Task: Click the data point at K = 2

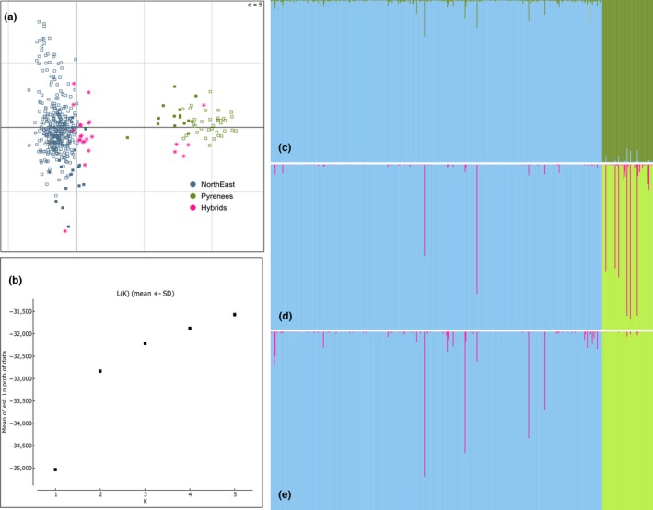Action: (x=100, y=371)
